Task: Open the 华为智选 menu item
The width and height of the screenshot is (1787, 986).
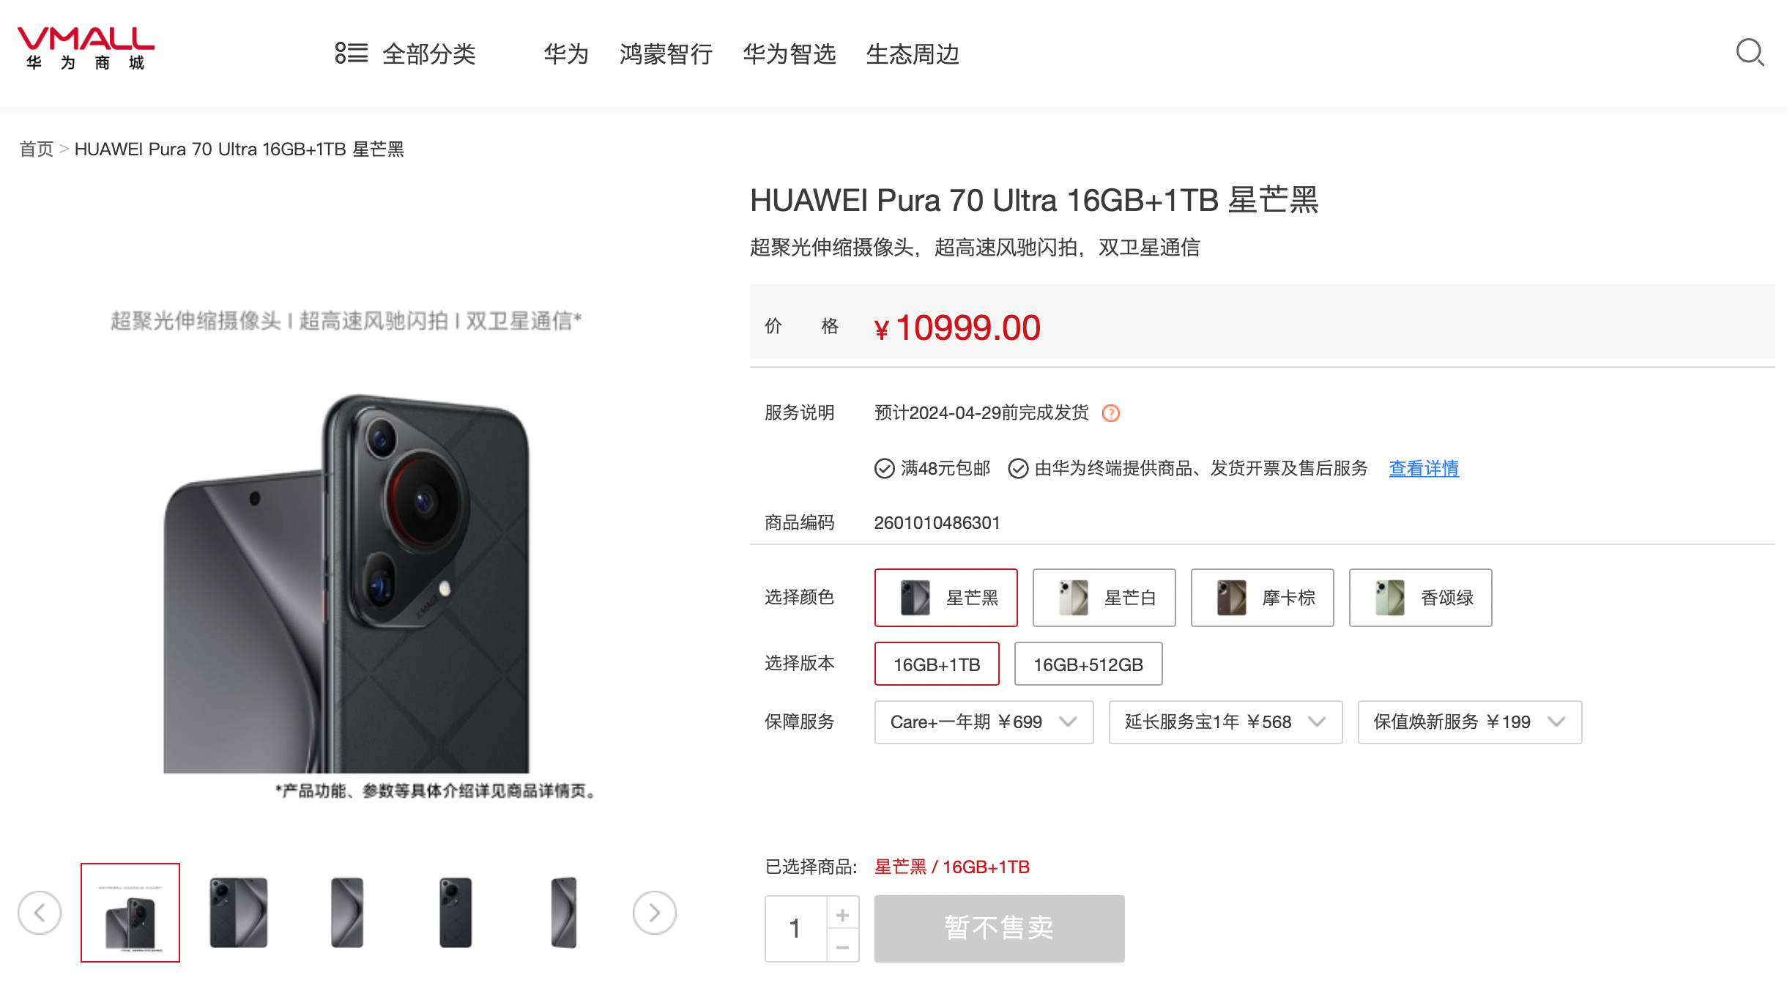Action: tap(789, 53)
